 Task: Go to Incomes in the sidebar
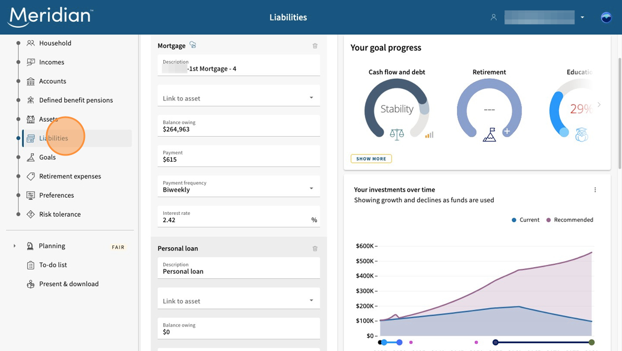pos(52,62)
